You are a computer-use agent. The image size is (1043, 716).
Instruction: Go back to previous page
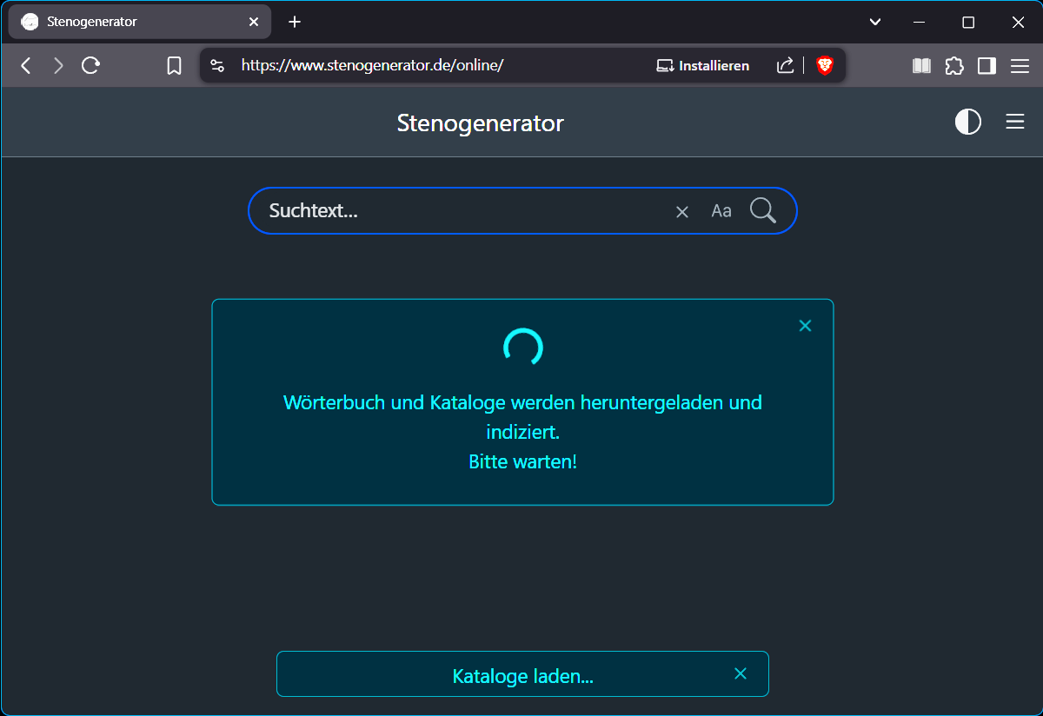pyautogui.click(x=26, y=65)
